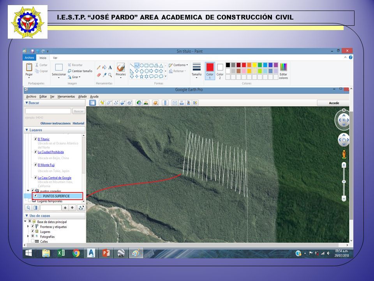Collapse the Lugares panel
Screen dimensions: 374x281
(27, 130)
